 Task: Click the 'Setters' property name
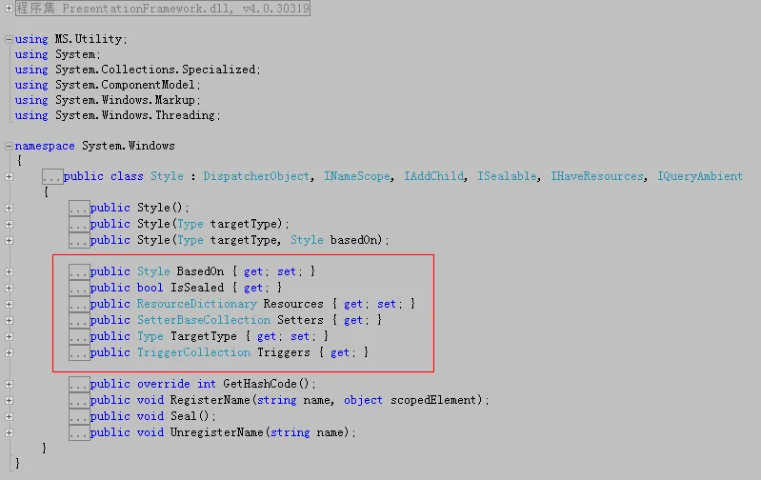pyautogui.click(x=300, y=320)
